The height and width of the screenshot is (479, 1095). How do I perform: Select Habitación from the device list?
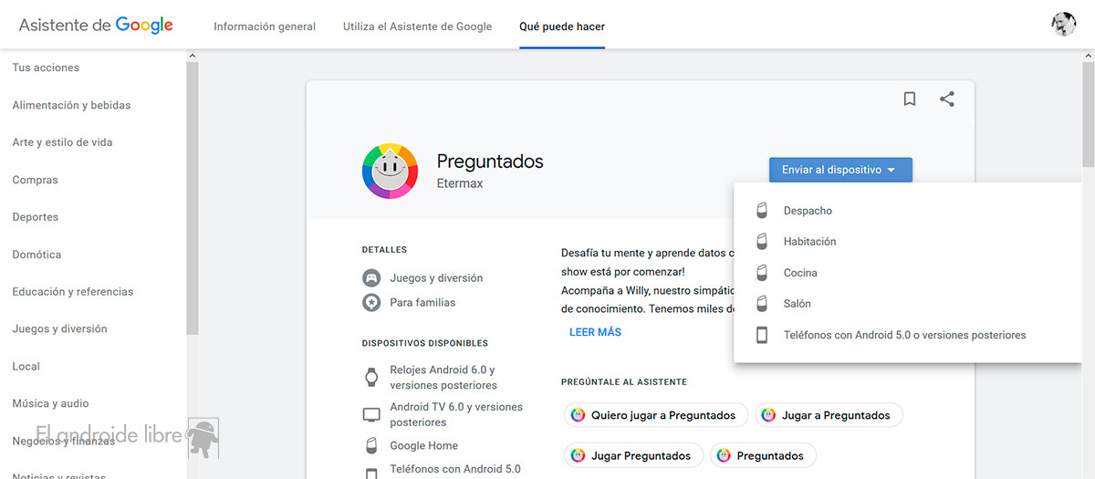(x=809, y=242)
